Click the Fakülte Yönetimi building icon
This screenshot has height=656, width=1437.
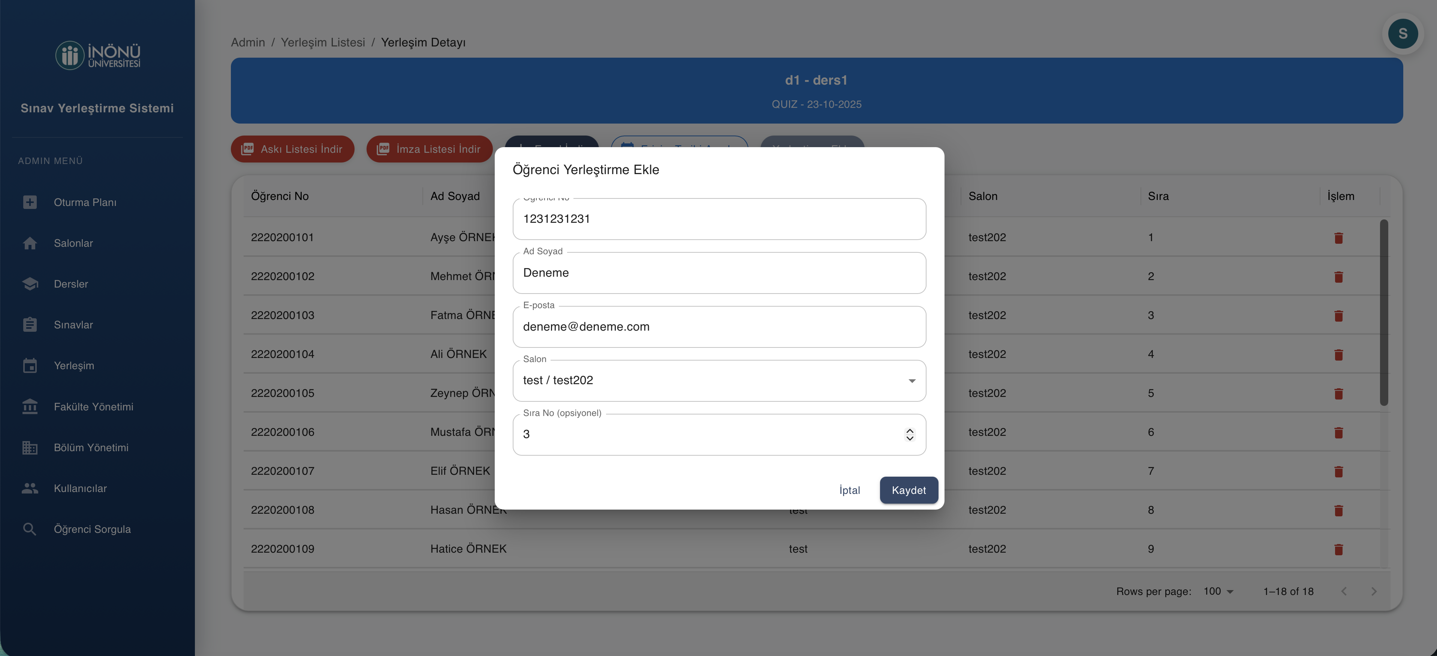click(x=30, y=407)
